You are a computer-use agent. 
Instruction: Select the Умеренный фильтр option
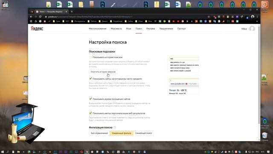121,133
